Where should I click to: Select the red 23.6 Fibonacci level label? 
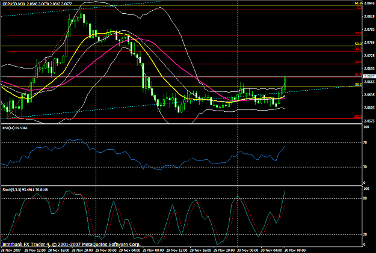coord(359,33)
